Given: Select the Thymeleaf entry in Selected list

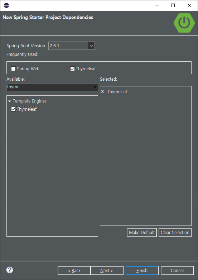Looking at the screenshot, I should [x=117, y=92].
